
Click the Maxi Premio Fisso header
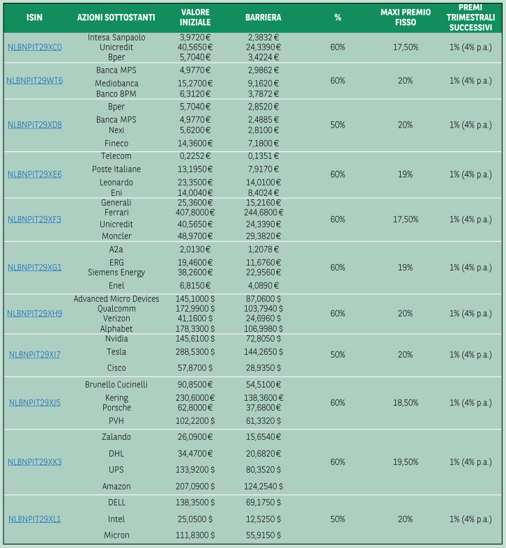pos(406,17)
